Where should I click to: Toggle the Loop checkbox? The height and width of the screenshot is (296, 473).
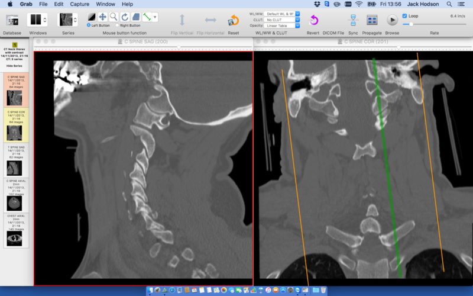pyautogui.click(x=404, y=16)
